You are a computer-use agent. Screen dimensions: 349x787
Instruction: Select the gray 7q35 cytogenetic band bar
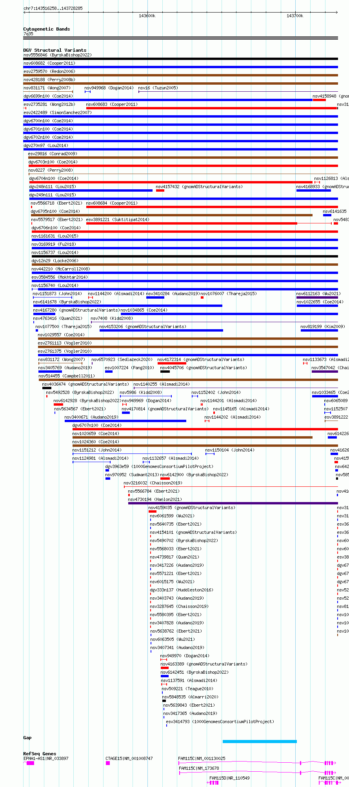(180, 38)
